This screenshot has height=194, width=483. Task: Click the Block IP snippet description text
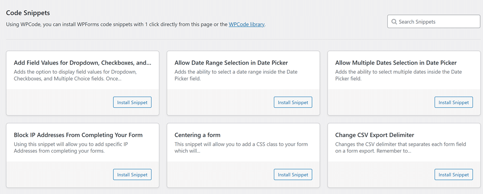pyautogui.click(x=71, y=147)
